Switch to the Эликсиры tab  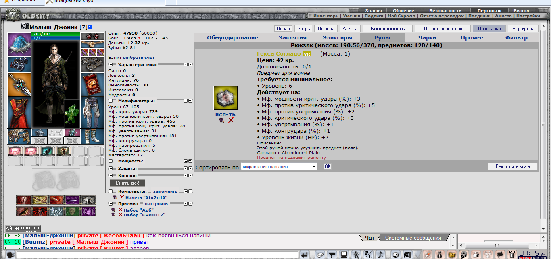click(337, 37)
